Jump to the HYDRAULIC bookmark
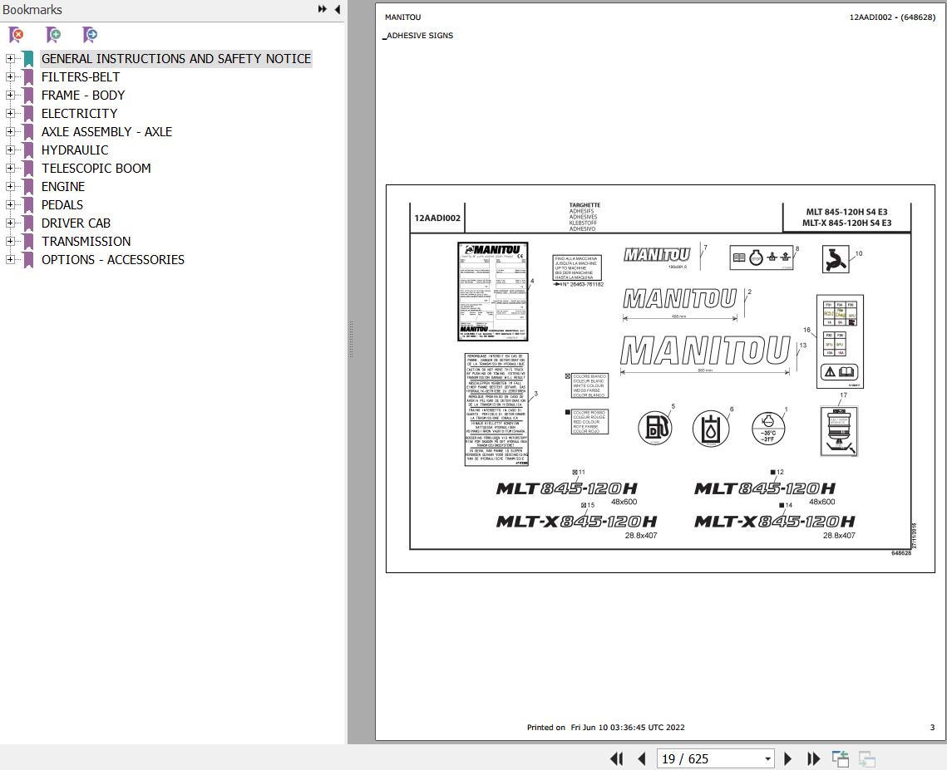947x770 pixels. coord(75,150)
